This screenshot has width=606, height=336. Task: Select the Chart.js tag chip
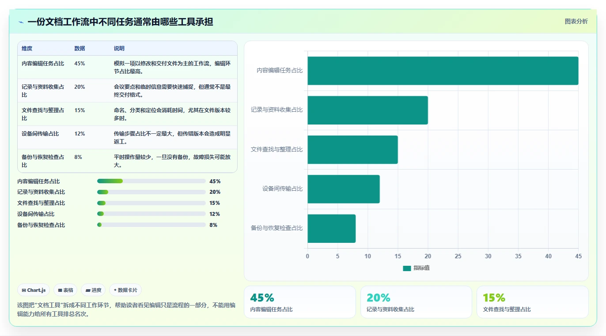tap(34, 290)
